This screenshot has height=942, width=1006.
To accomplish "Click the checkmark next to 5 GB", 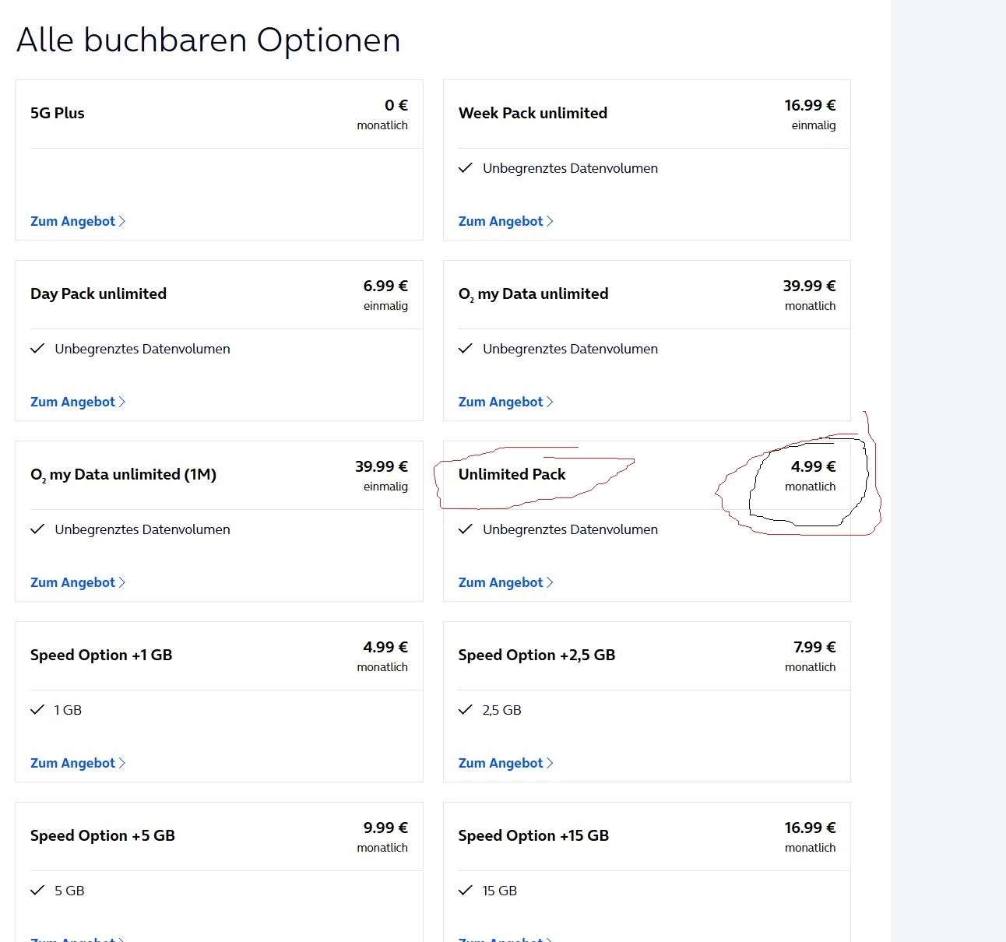I will (37, 891).
